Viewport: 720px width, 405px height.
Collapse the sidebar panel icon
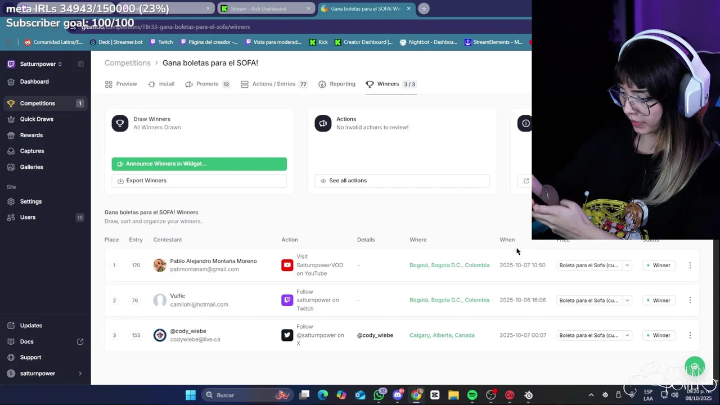coord(80,64)
